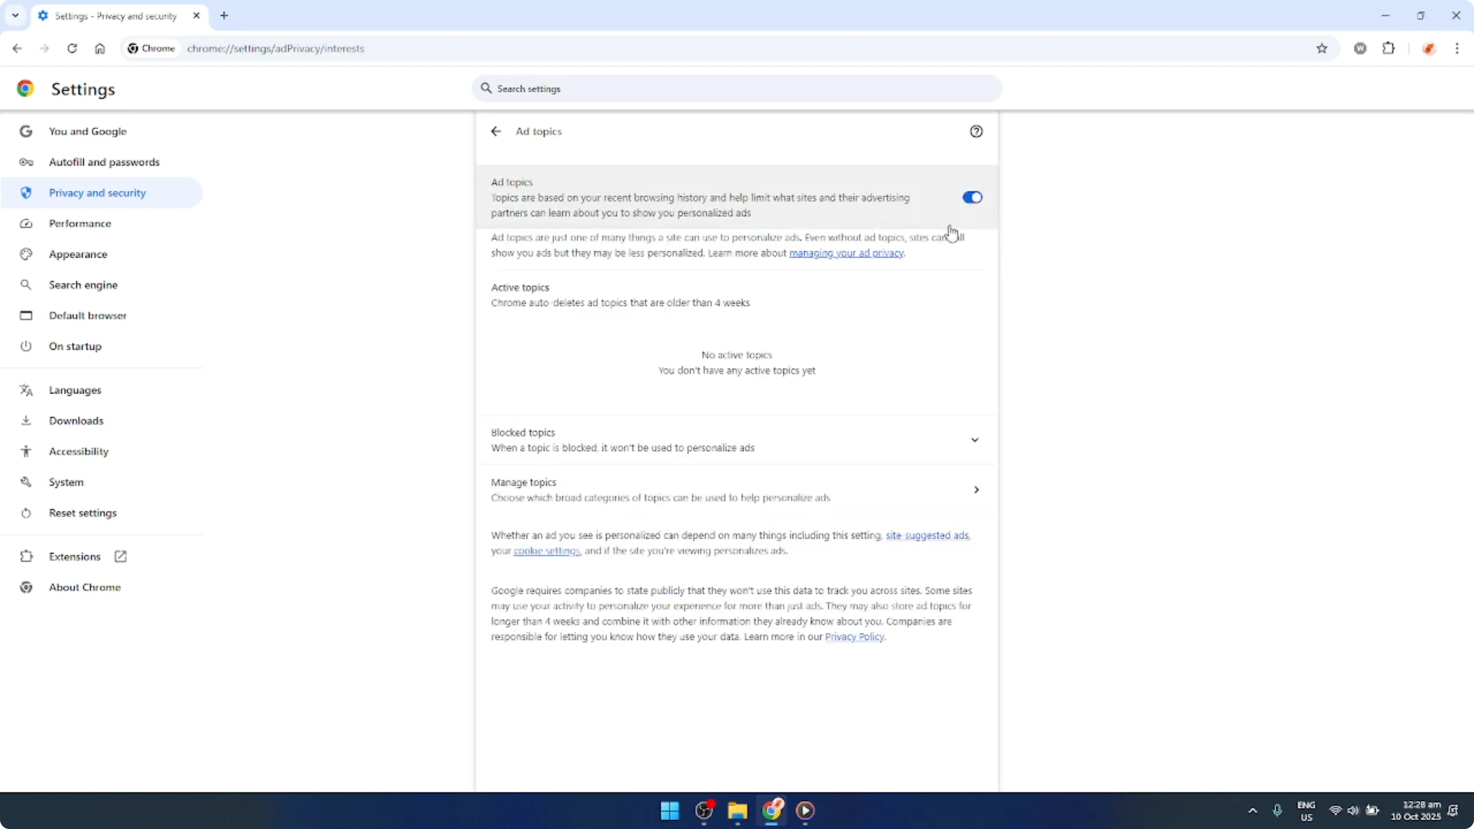Go back using the Ad topics back arrow

point(495,131)
